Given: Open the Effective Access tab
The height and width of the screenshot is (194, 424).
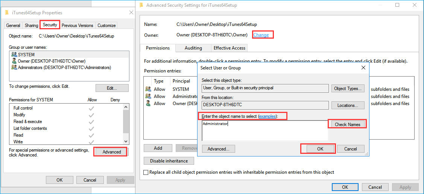Looking at the screenshot, I should click(x=229, y=48).
